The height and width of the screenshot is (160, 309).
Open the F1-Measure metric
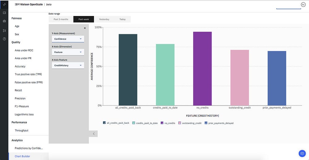[x=22, y=106]
